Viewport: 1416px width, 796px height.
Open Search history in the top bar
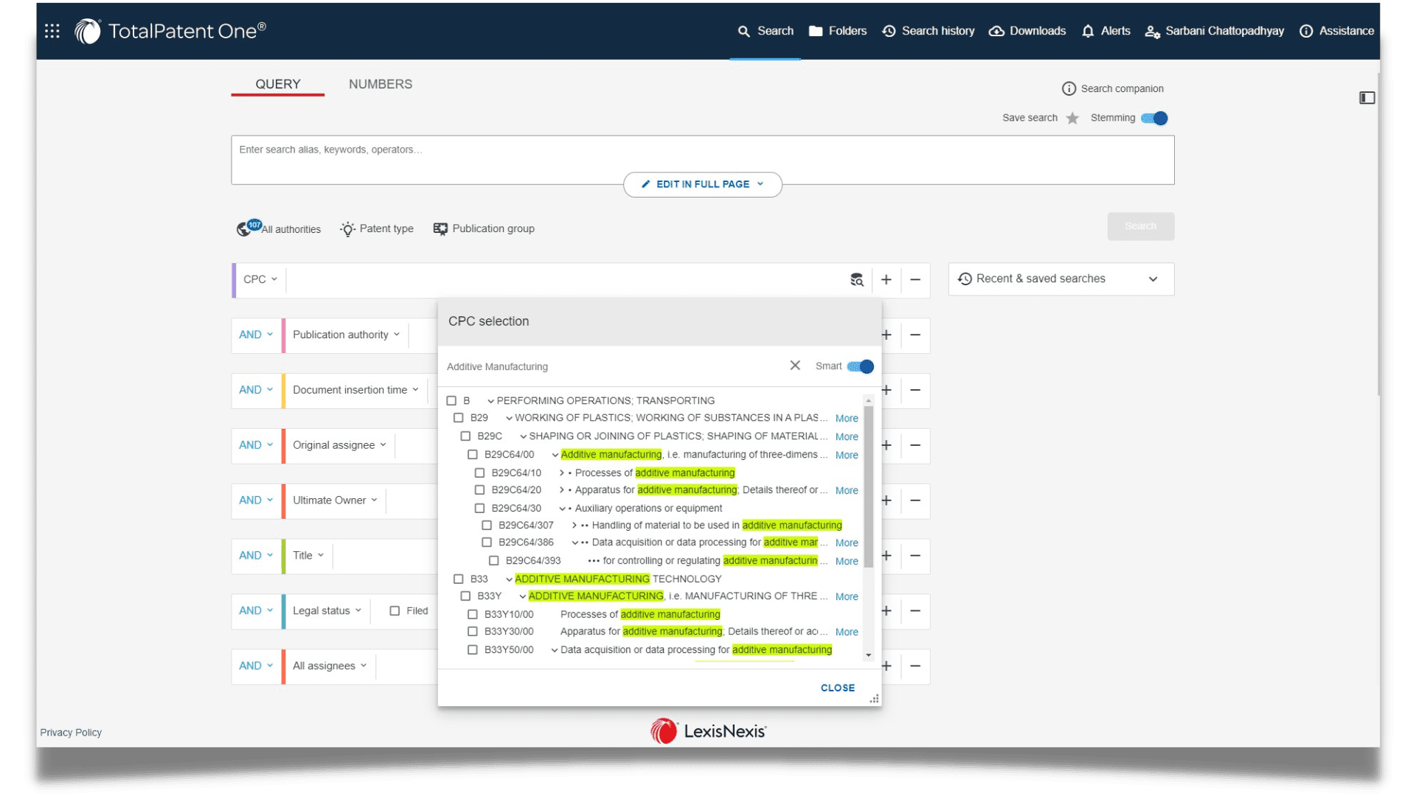click(x=929, y=31)
